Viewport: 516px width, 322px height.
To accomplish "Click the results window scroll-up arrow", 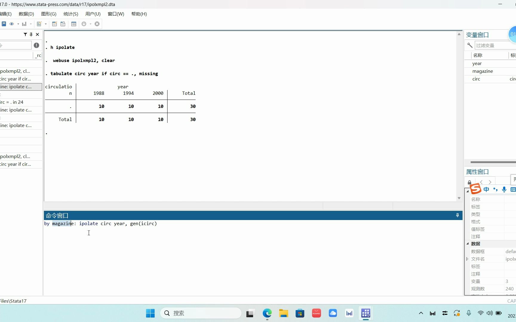I will pyautogui.click(x=459, y=34).
